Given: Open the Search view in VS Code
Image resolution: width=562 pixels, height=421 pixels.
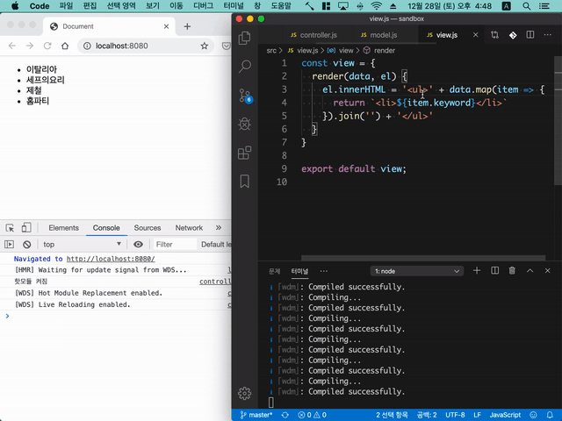Looking at the screenshot, I should pyautogui.click(x=245, y=67).
